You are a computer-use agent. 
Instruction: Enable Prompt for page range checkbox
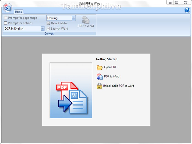(x=5, y=18)
